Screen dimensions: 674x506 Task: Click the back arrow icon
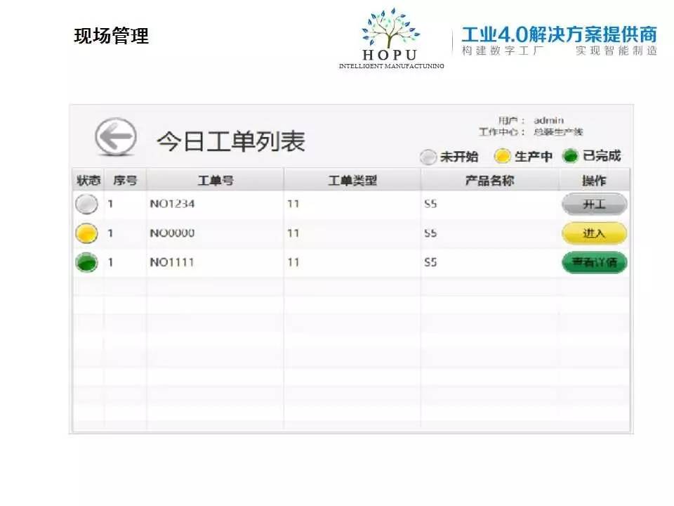coord(116,136)
